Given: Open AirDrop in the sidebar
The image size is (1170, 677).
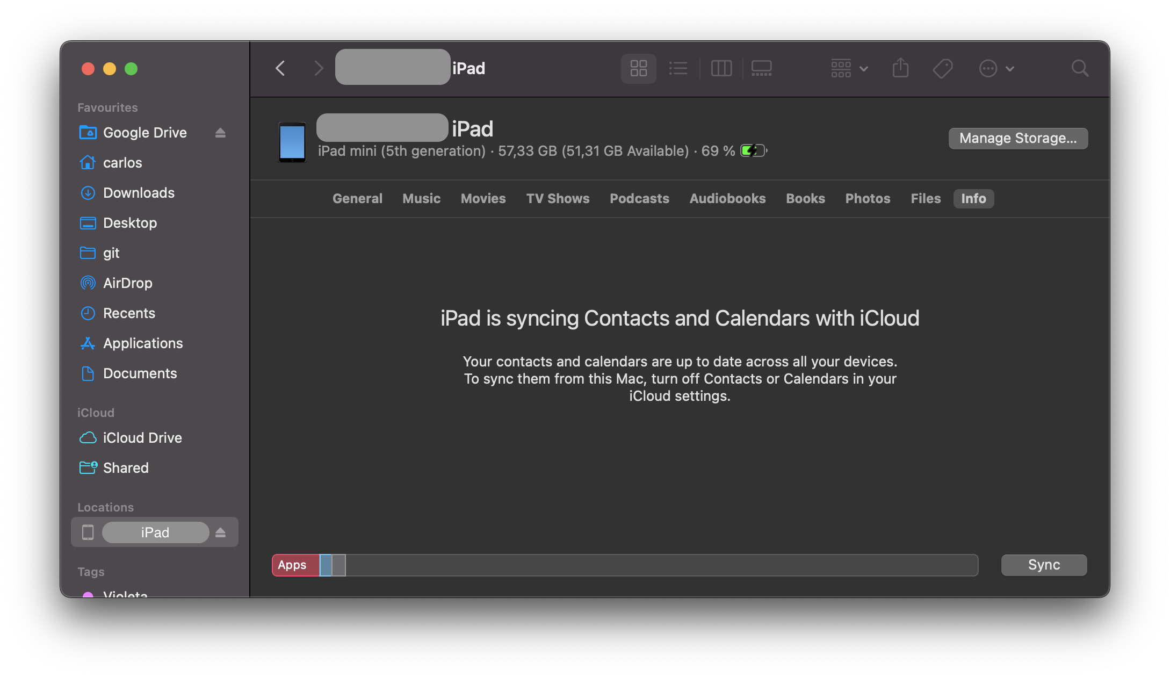Looking at the screenshot, I should point(127,283).
